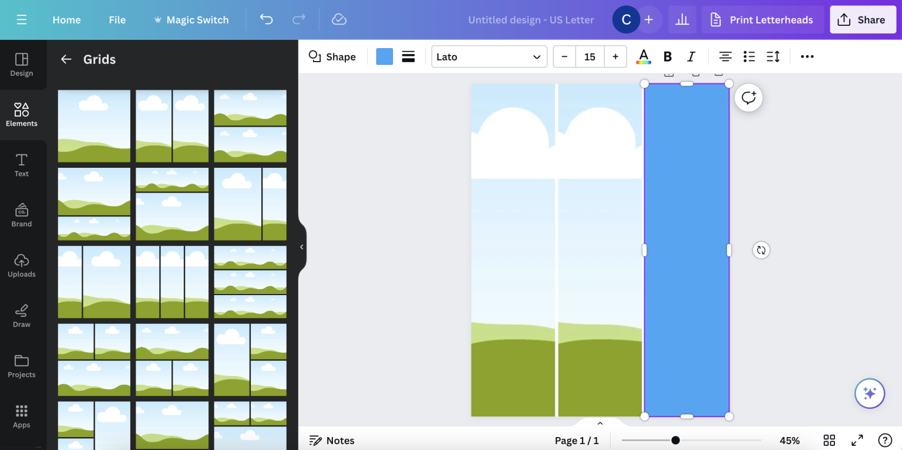Toggle bold text formatting
This screenshot has width=902, height=450.
667,57
